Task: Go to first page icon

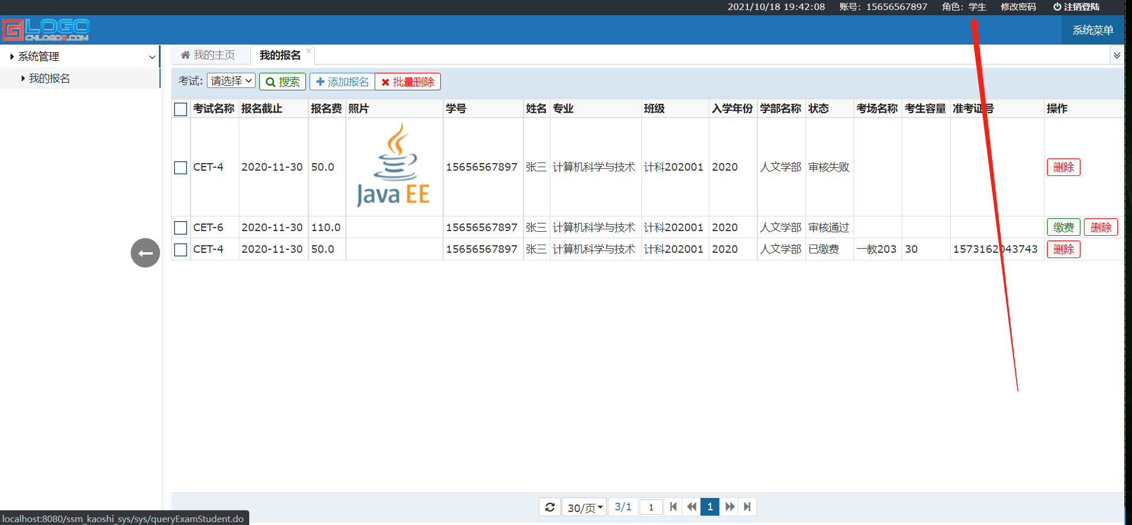Action: 673,507
